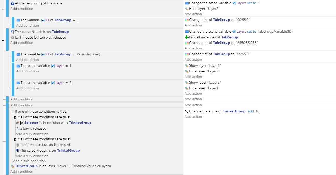Collapse the 'cursor/touch is on TabGroup' event's sub-events
The height and width of the screenshot is (175, 336).
[3, 40]
